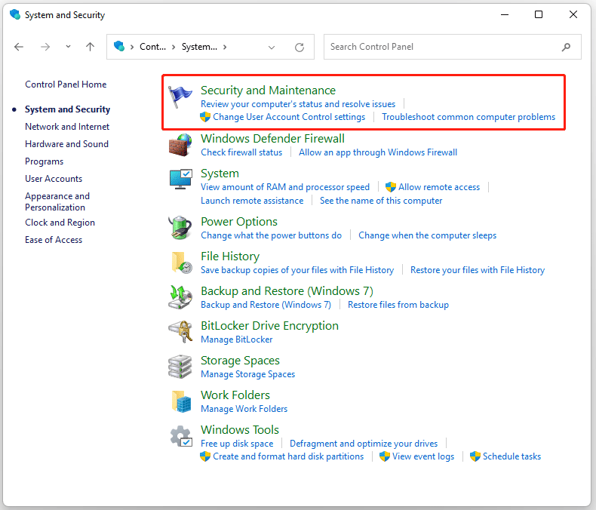Open Ease of Access category

pyautogui.click(x=54, y=240)
